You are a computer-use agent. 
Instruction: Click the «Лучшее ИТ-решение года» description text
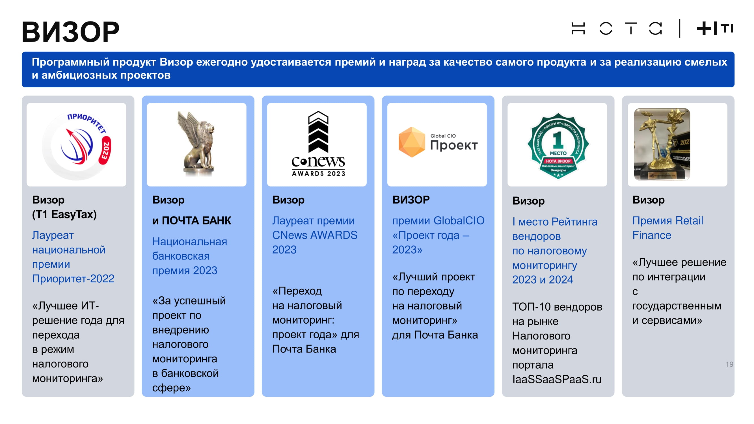[x=78, y=341]
